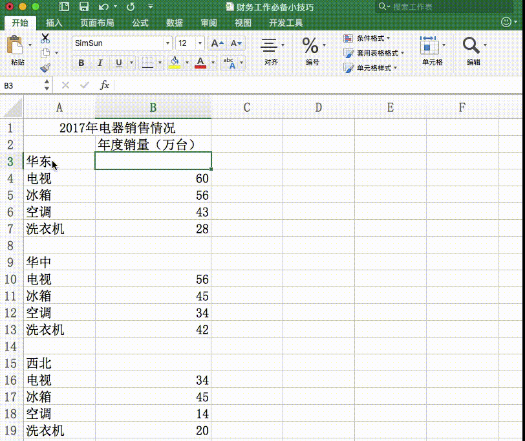Screen dimensions: 525x441
Task: Open the fill color dropdown arrow
Action: coord(187,63)
